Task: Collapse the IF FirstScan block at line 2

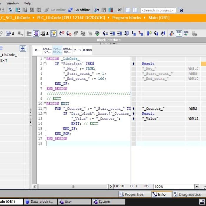Action: [45, 64]
